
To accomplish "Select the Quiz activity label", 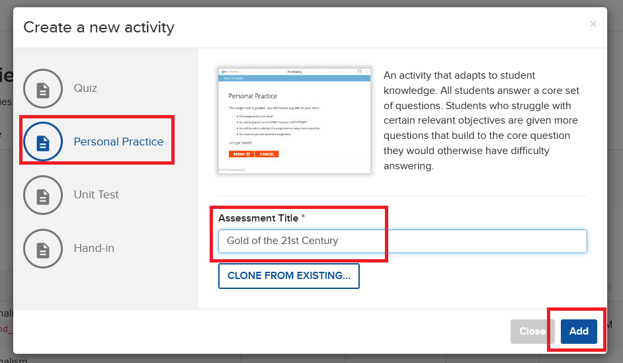I will point(85,88).
